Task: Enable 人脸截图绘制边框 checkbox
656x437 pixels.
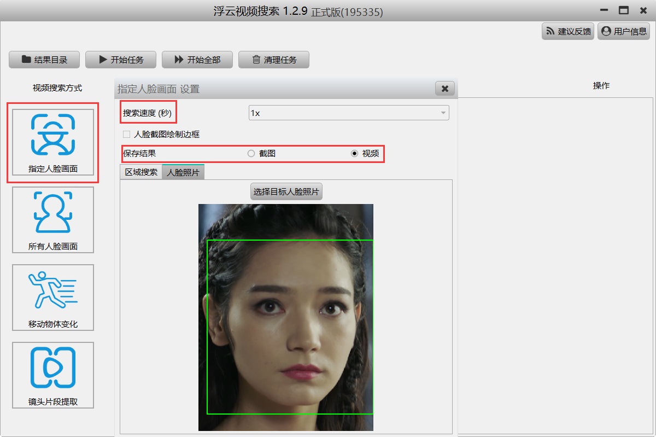Action: point(127,134)
